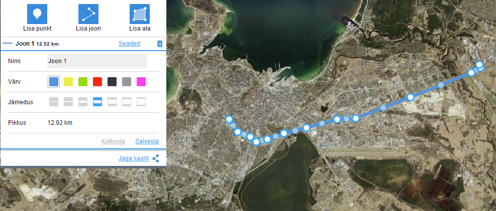This screenshot has height=211, width=496.
Task: Select the Lisa punkt marker tool
Action: (x=37, y=14)
